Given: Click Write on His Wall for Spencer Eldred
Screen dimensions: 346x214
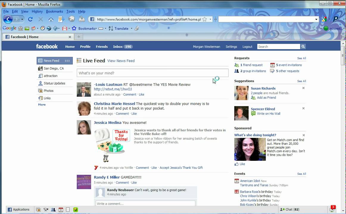Looking at the screenshot, I should 269,114.
